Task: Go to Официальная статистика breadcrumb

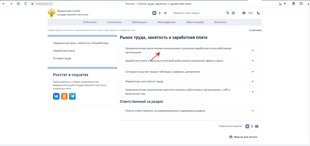Action: (x=86, y=30)
